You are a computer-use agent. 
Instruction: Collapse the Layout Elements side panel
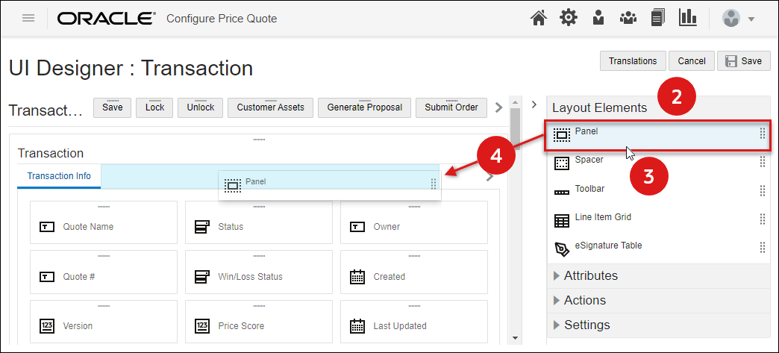tap(534, 104)
